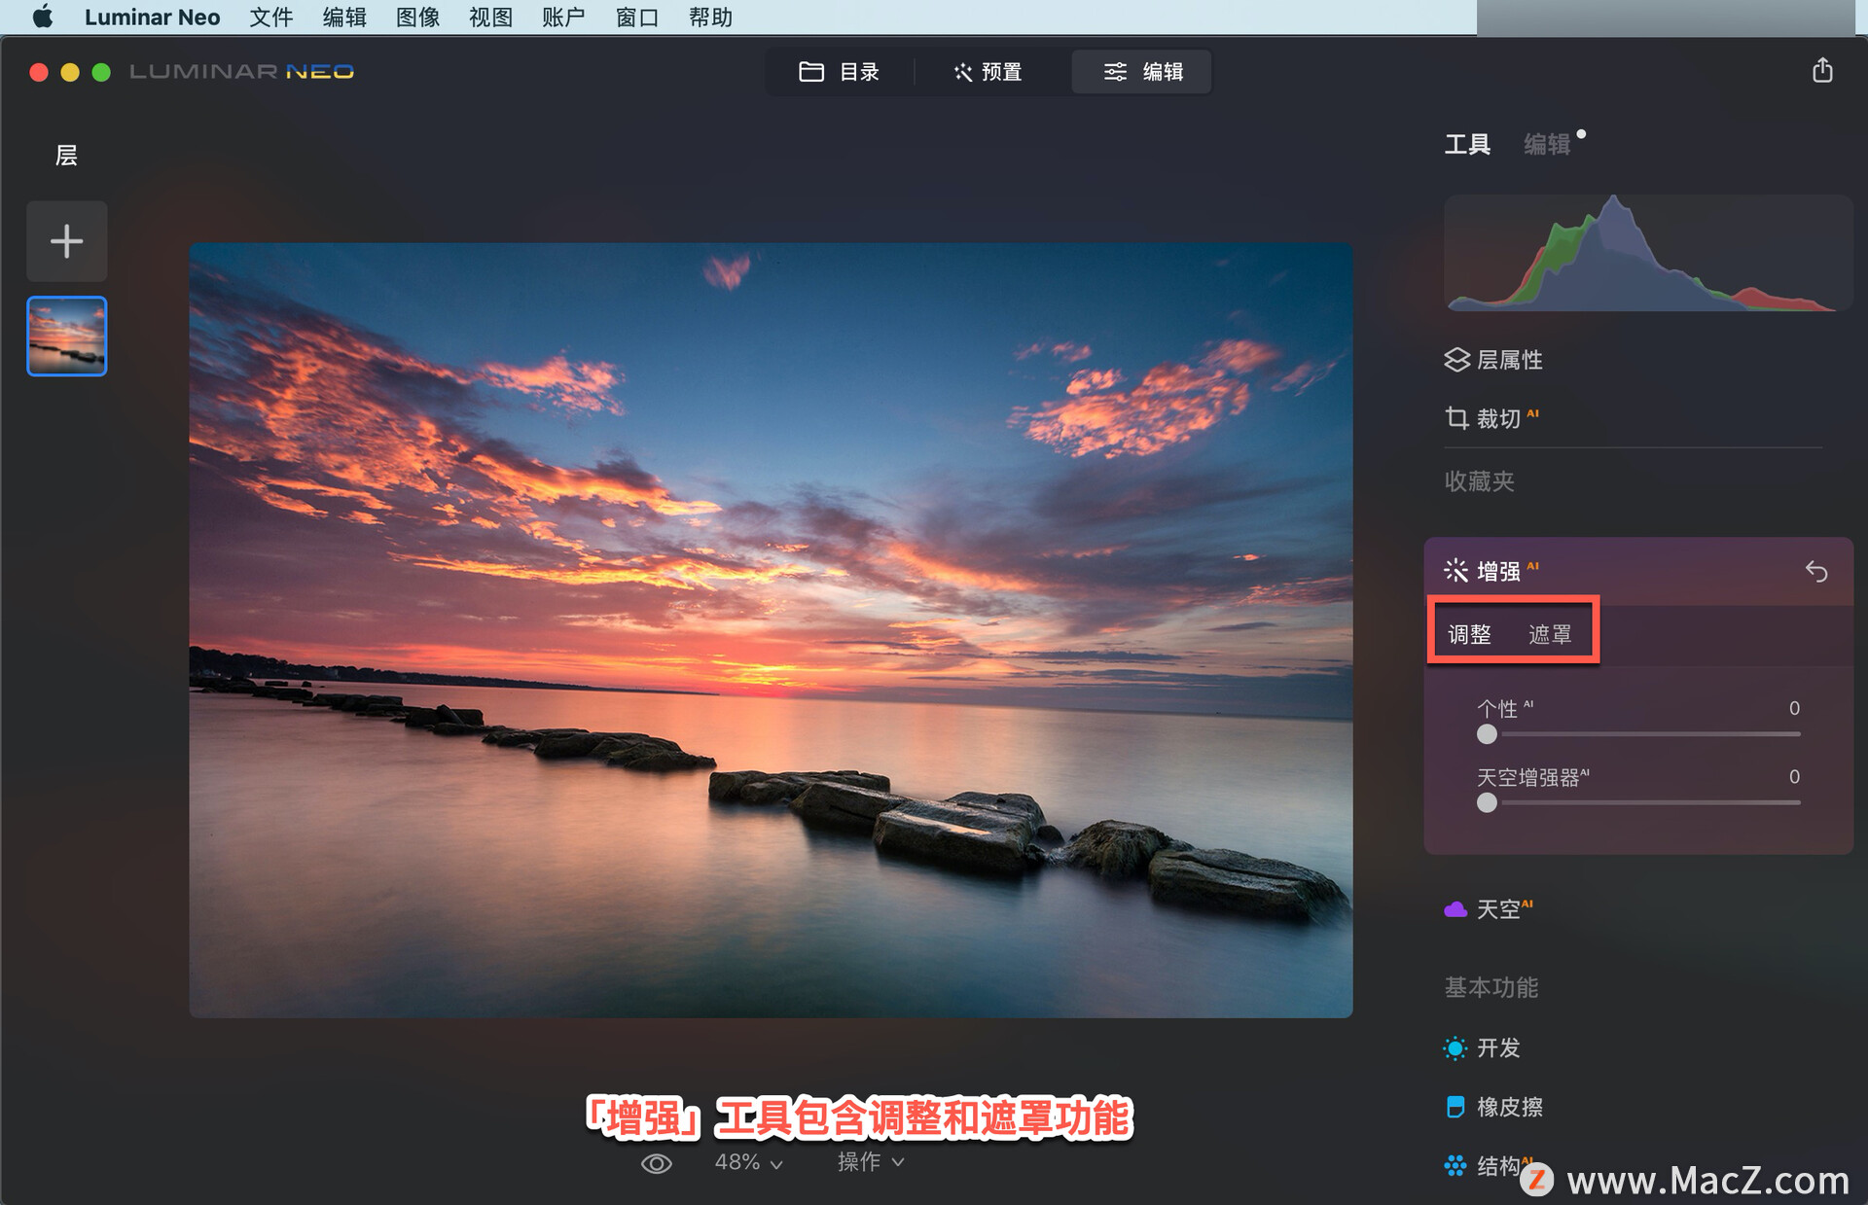Add a new layer with plus button
The width and height of the screenshot is (1868, 1205).
pyautogui.click(x=66, y=241)
